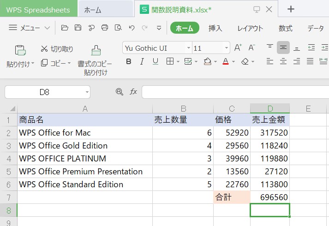
Task: Decrease indent icon
Action: (x=311, y=48)
